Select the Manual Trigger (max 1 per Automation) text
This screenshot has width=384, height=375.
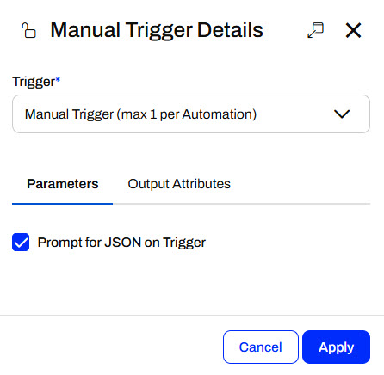140,114
